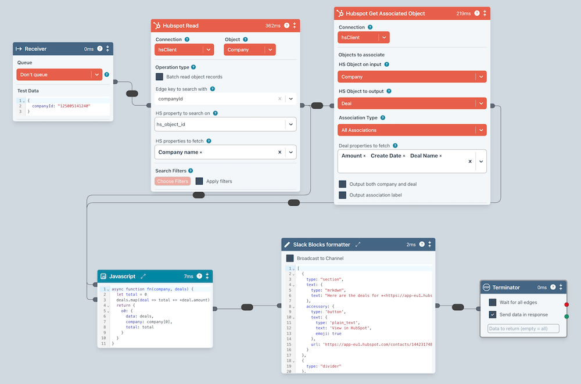Viewport: 581px width, 384px height.
Task: Toggle Output both company and deal
Action: [343, 184]
